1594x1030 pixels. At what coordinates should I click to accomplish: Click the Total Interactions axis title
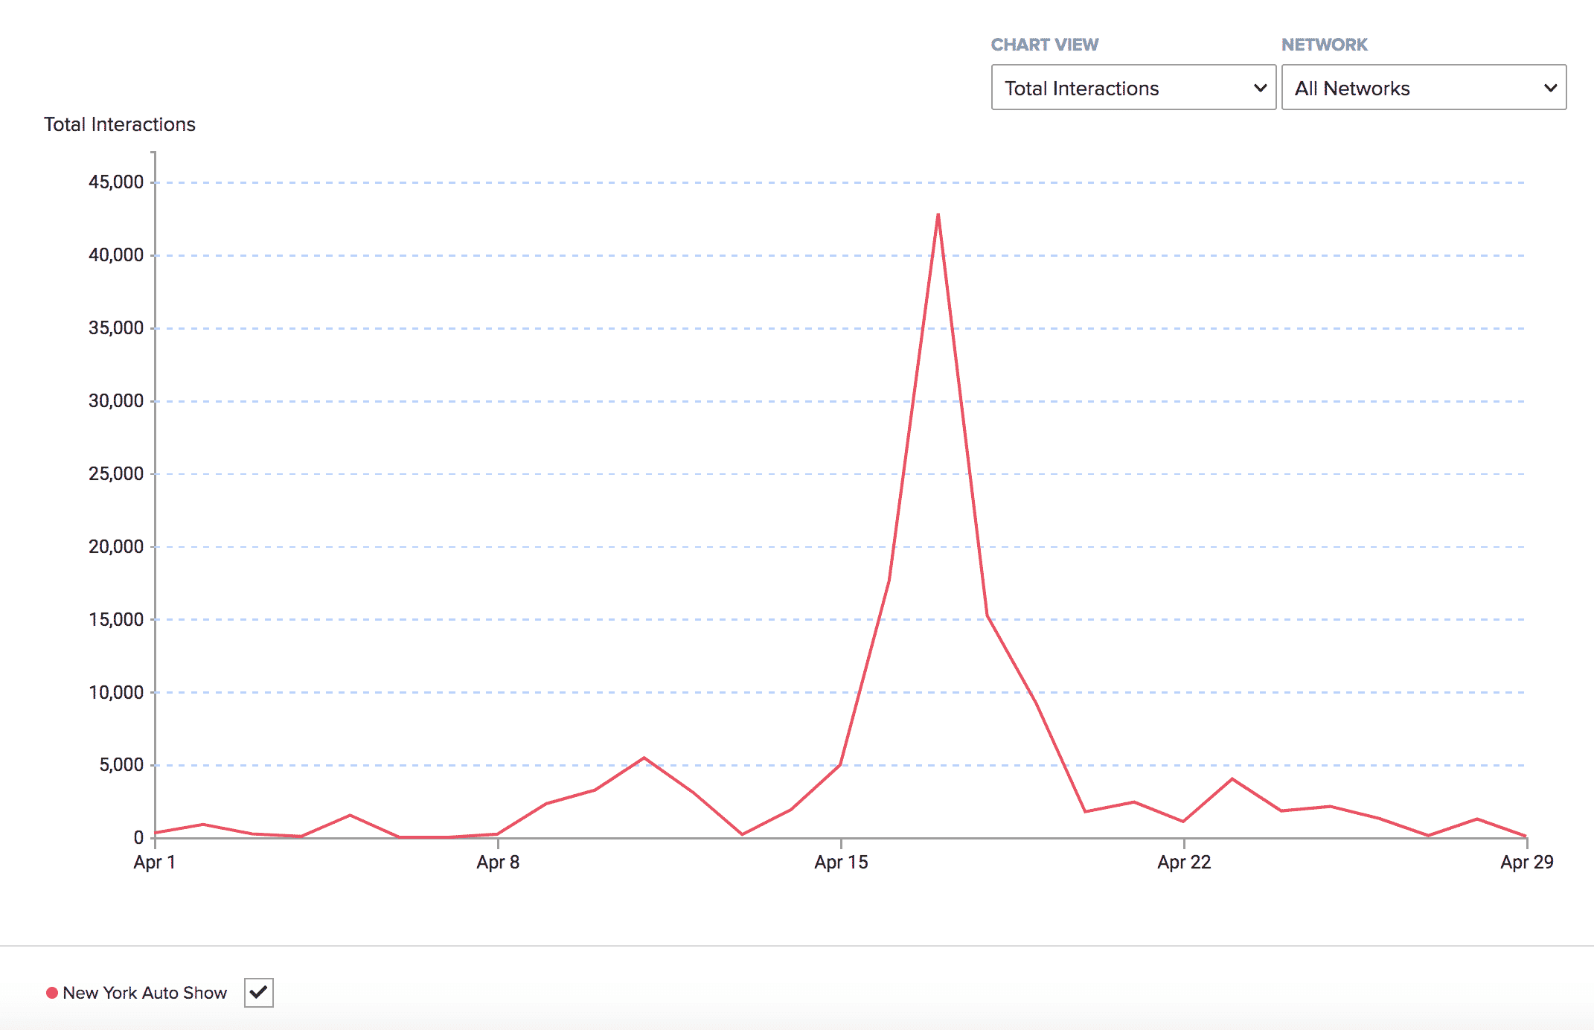119,124
